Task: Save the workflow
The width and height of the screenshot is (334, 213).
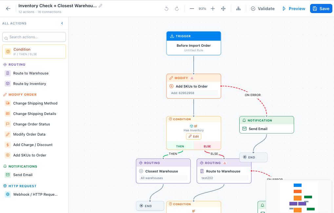Action: coord(321,8)
